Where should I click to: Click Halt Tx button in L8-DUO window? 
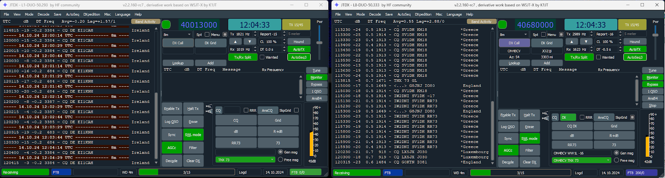pos(529,115)
